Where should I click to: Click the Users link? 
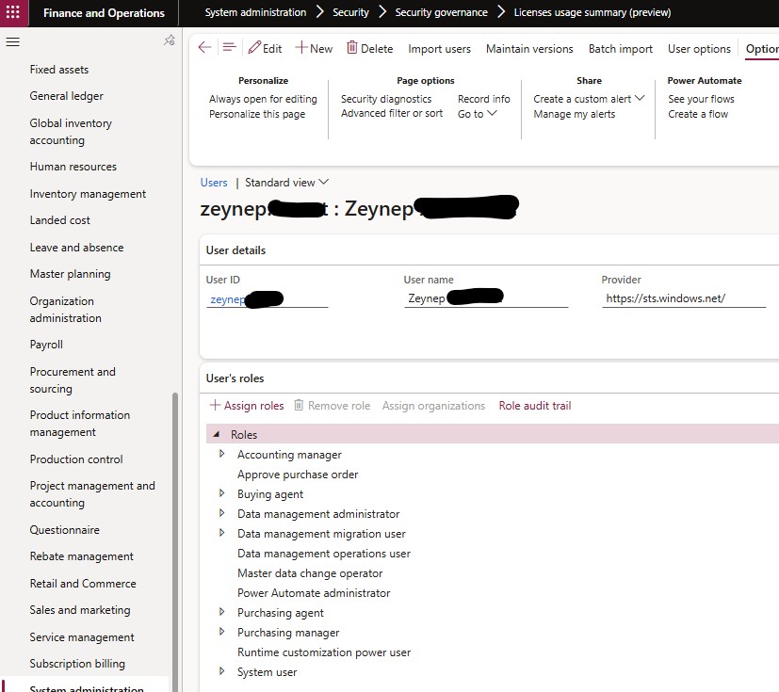(x=214, y=183)
